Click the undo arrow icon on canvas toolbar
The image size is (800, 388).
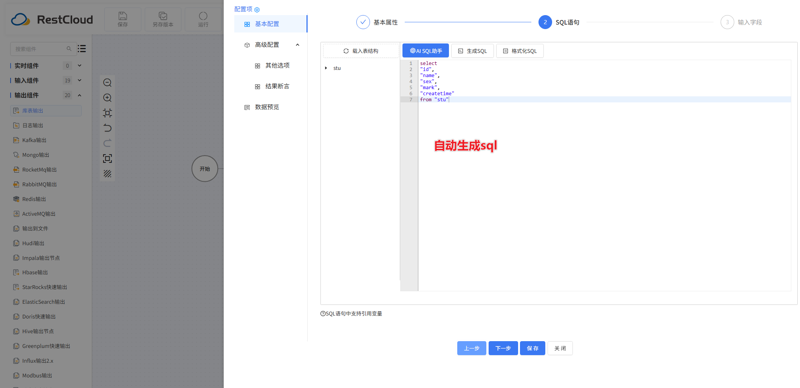point(107,128)
